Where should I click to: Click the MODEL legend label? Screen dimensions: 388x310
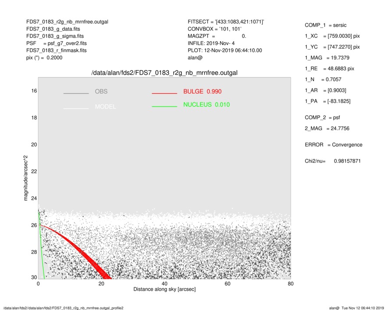coord(105,107)
